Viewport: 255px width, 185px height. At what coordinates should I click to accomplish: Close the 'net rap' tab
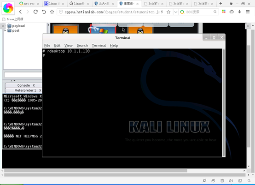[38, 4]
